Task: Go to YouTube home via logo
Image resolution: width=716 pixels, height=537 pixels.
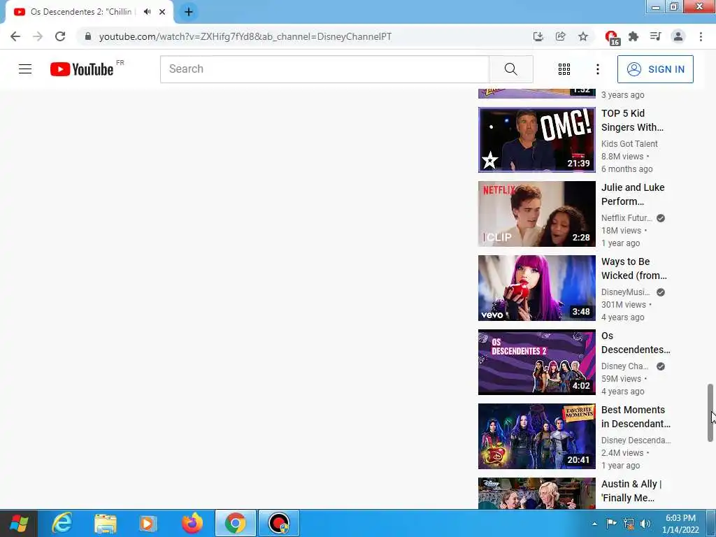Action: coord(82,69)
